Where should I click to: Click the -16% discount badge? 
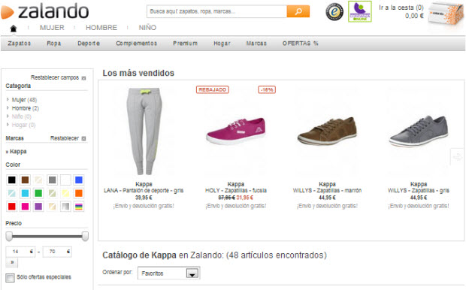(267, 89)
